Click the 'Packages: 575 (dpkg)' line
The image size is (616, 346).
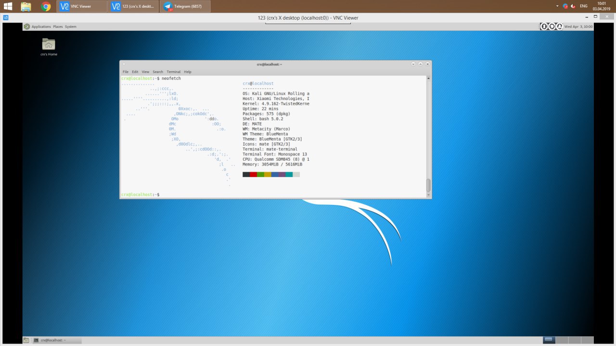pyautogui.click(x=266, y=114)
